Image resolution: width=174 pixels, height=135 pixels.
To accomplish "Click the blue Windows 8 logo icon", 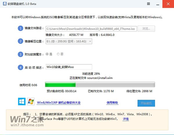I will 22,101.
